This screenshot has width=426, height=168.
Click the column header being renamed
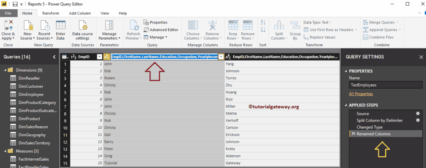pos(164,57)
